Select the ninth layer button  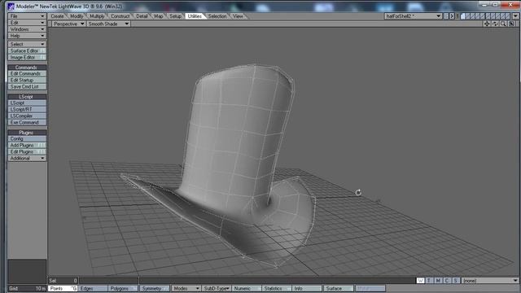[503, 16]
